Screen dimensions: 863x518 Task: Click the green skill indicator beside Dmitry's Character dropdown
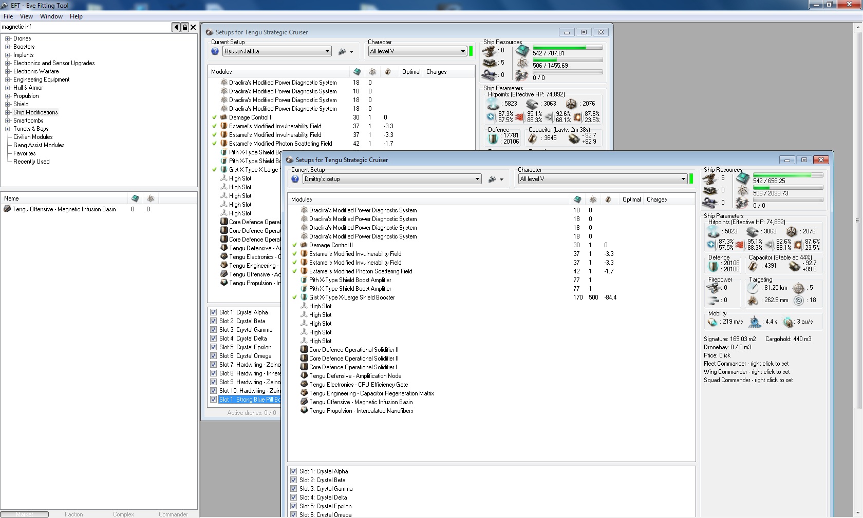point(691,179)
